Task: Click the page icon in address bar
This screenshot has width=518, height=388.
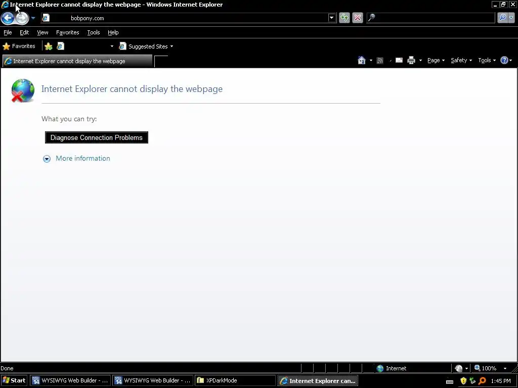Action: point(46,18)
